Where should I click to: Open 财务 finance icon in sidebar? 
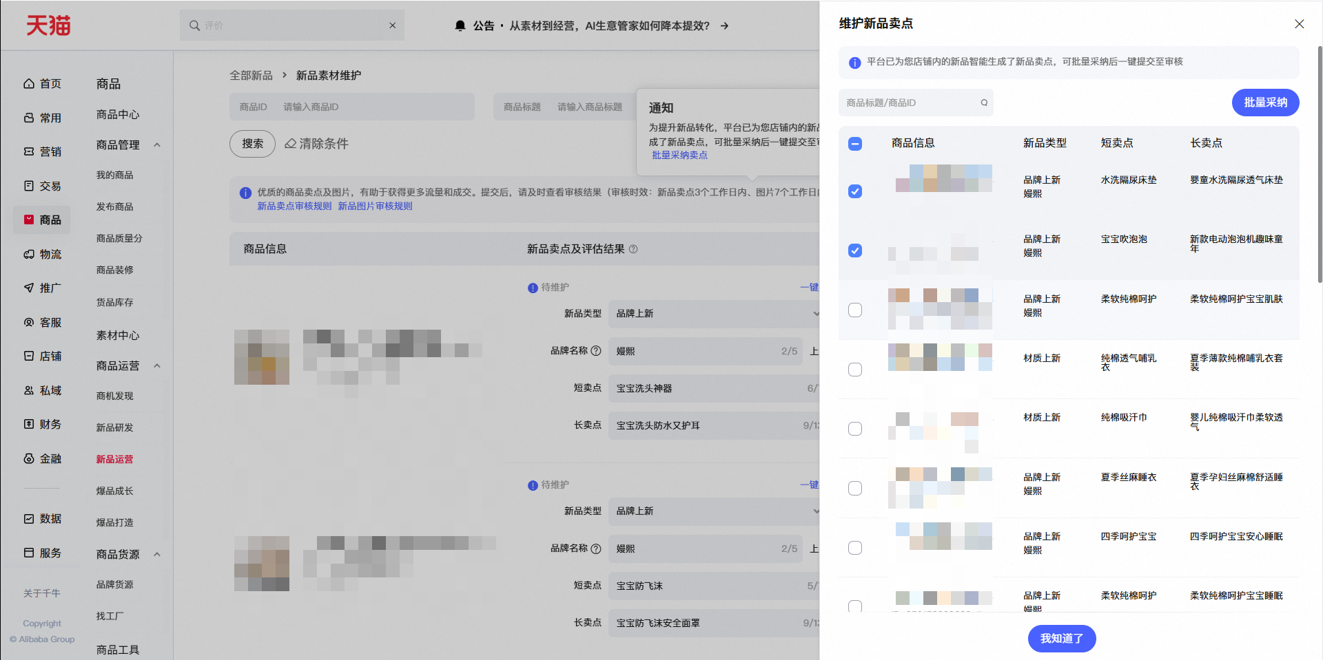pos(29,424)
